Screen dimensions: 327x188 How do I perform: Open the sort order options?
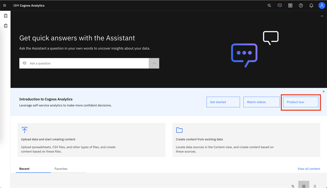point(293,186)
